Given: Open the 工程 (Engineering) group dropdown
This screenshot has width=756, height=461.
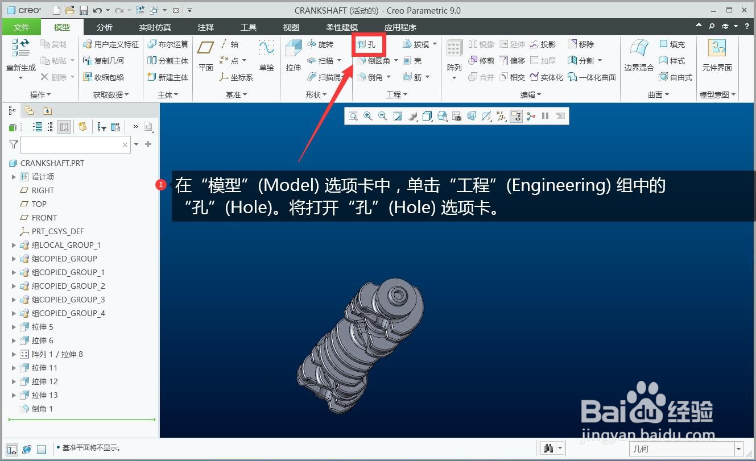Looking at the screenshot, I should click(397, 95).
